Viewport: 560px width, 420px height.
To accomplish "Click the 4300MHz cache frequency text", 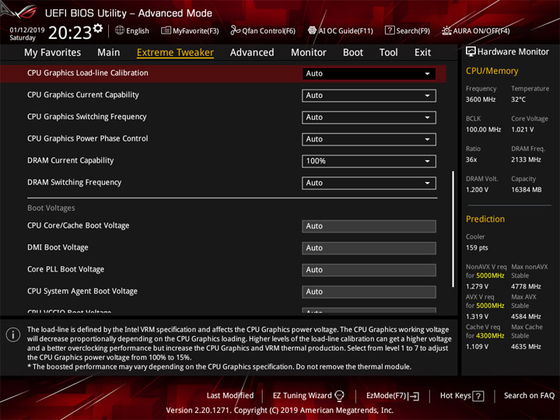I will point(490,336).
